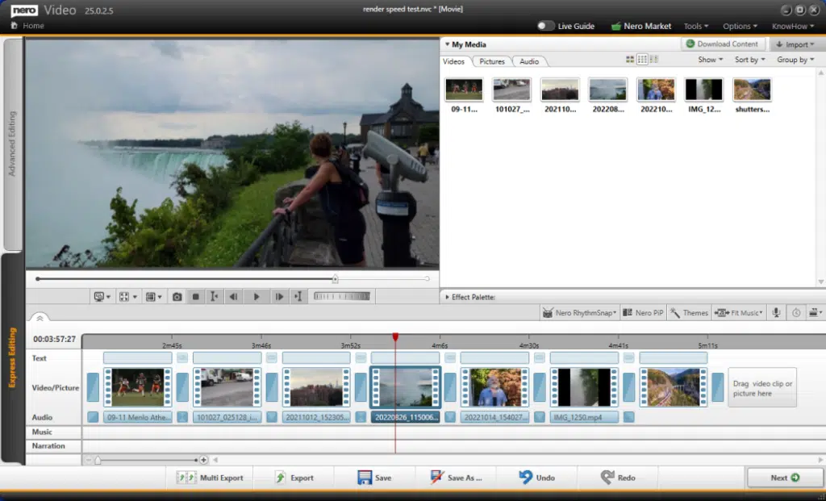Click the Multi Export button
This screenshot has width=826, height=501.
click(210, 478)
